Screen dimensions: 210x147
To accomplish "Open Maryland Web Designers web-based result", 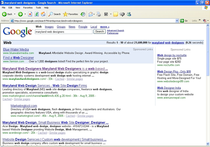I will tap(55, 69).
